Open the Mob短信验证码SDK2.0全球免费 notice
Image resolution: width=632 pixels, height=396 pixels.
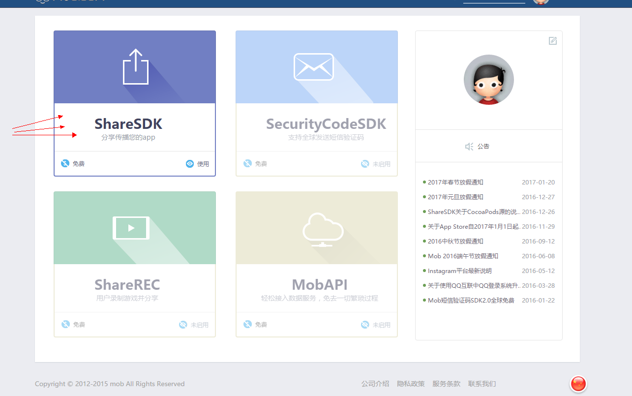coord(471,301)
